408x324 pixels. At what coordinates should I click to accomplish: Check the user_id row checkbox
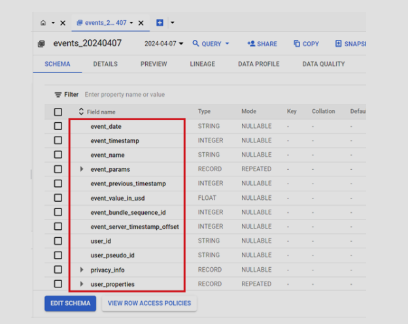(x=58, y=241)
